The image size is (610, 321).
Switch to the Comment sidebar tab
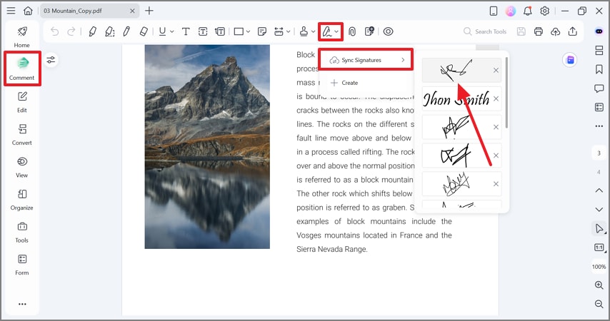(x=22, y=68)
